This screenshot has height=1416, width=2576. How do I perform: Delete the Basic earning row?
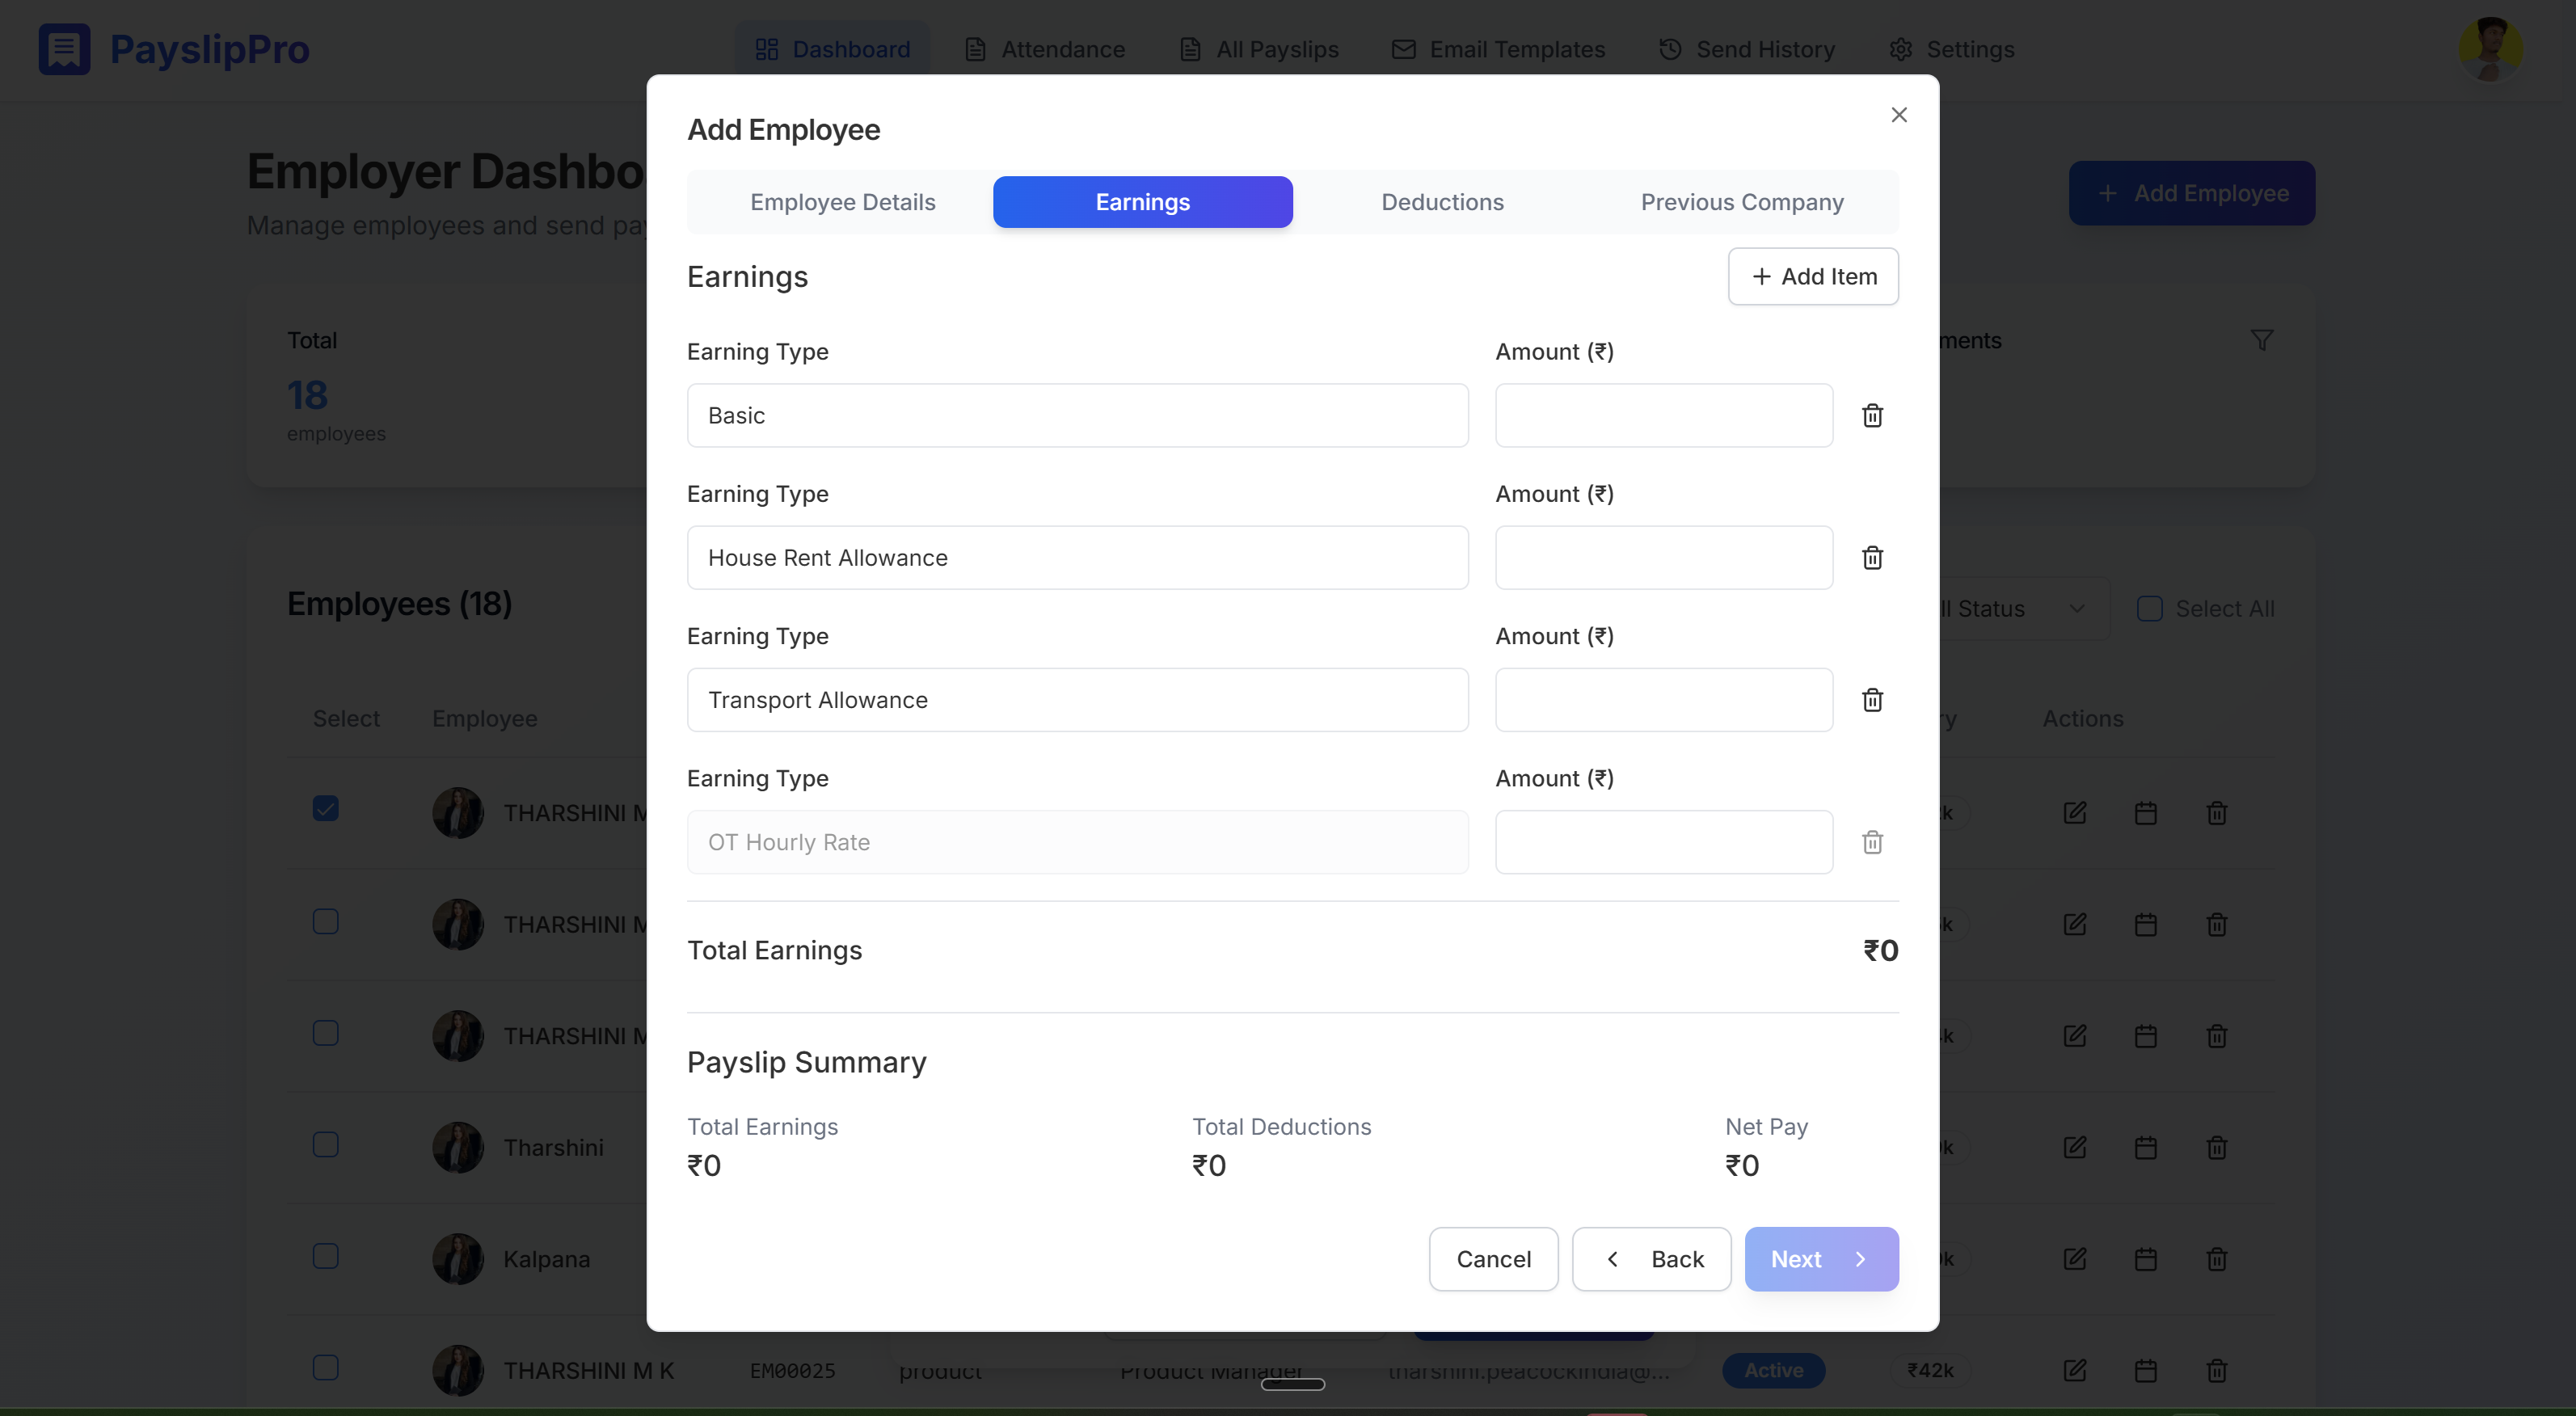click(1872, 415)
